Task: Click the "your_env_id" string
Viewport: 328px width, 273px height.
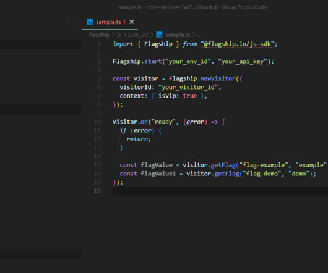Action: [188, 61]
